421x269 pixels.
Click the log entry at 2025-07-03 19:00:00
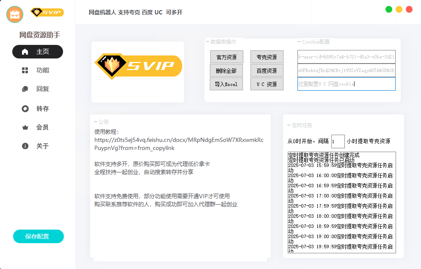pyautogui.click(x=341, y=239)
